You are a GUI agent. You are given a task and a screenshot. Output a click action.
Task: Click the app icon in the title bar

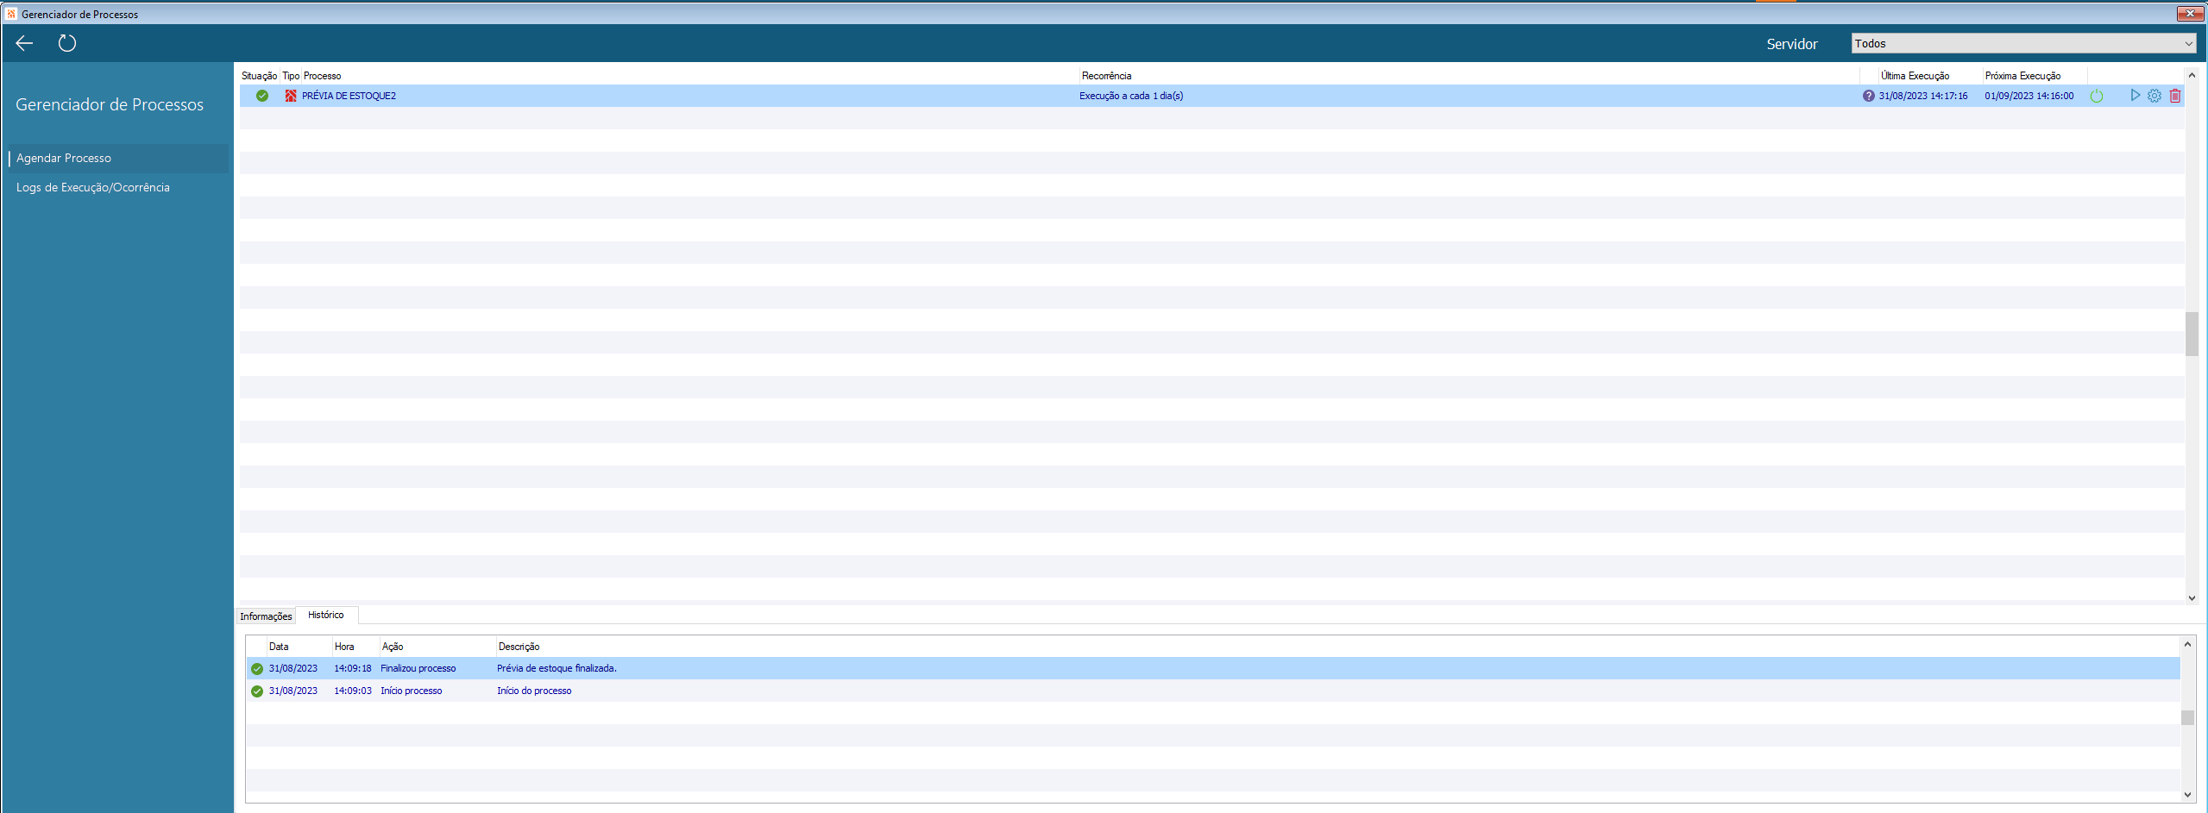pyautogui.click(x=11, y=14)
